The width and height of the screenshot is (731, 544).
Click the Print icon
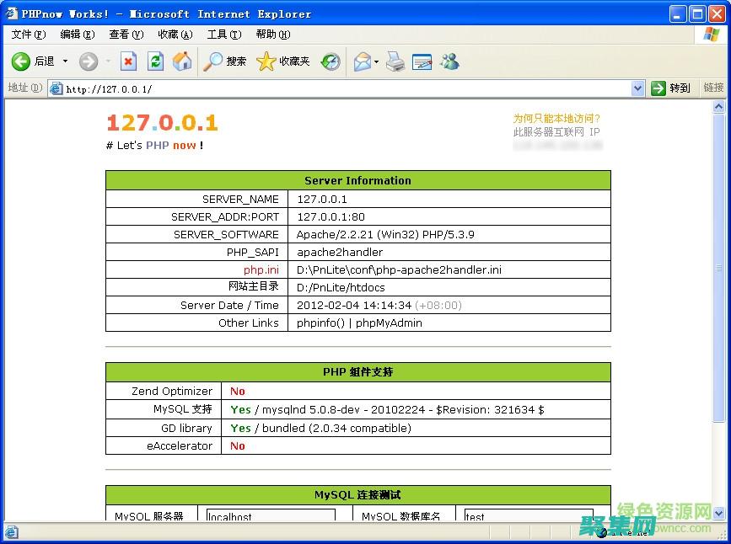pos(395,61)
